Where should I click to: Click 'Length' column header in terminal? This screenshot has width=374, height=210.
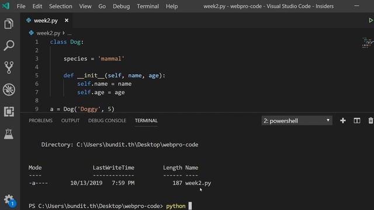click(172, 167)
